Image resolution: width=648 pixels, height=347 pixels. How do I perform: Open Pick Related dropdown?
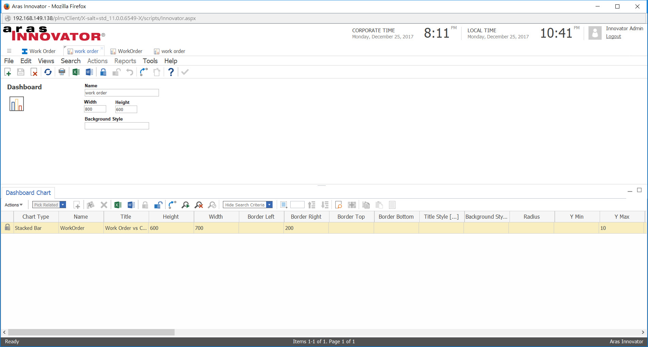tap(63, 205)
